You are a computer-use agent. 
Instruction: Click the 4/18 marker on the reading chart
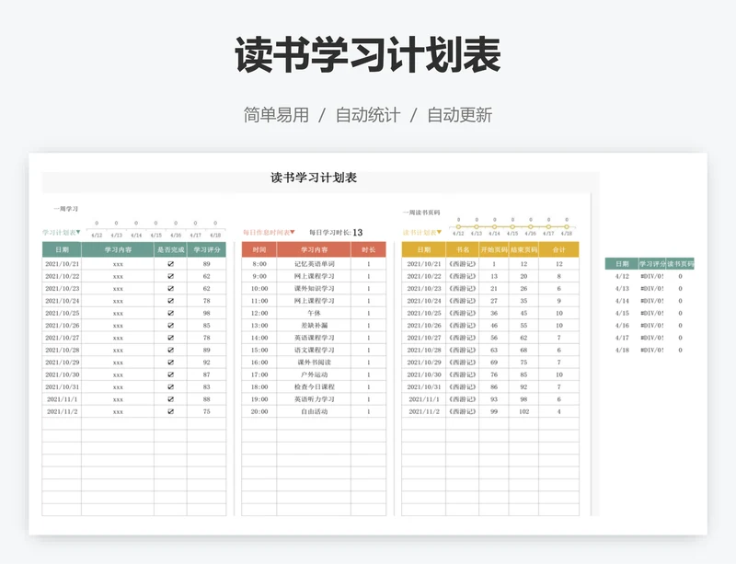coord(568,225)
